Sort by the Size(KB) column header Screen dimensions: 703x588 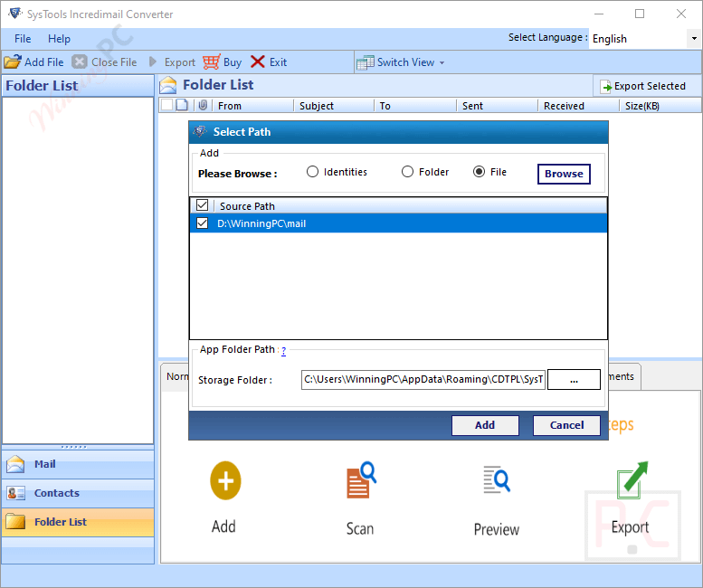660,106
